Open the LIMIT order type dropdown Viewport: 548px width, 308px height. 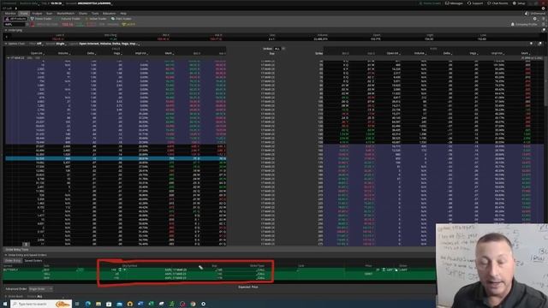pyautogui.click(x=403, y=270)
